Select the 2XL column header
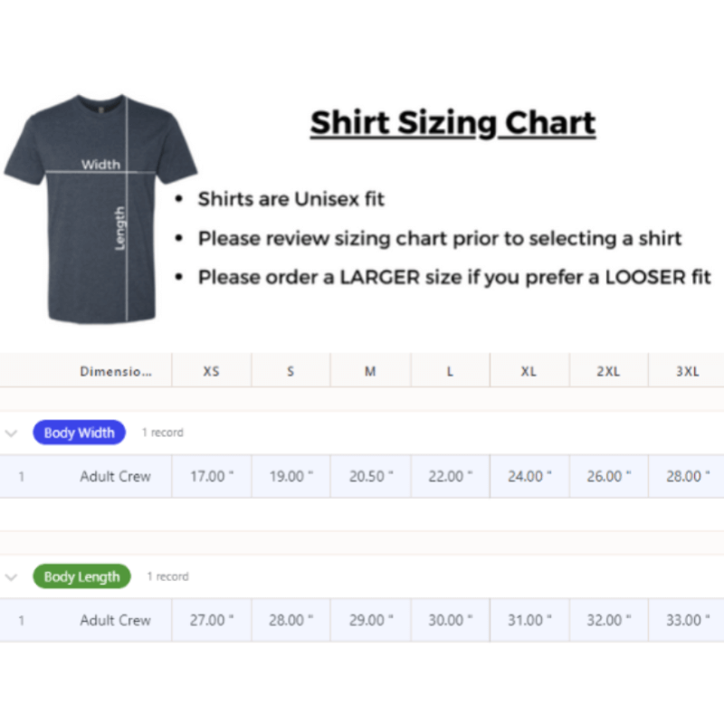Viewport: 724px width, 724px height. [608, 371]
